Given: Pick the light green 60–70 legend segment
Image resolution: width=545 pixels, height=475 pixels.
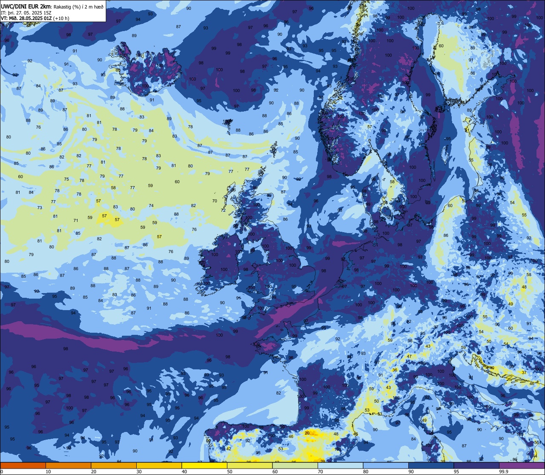Looking at the screenshot, I should (295, 465).
